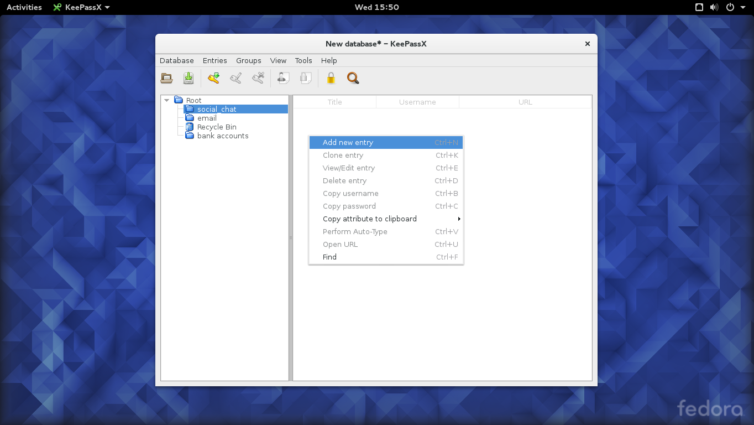Viewport: 754px width, 425px height.
Task: Select the bank accounts group
Action: click(223, 136)
